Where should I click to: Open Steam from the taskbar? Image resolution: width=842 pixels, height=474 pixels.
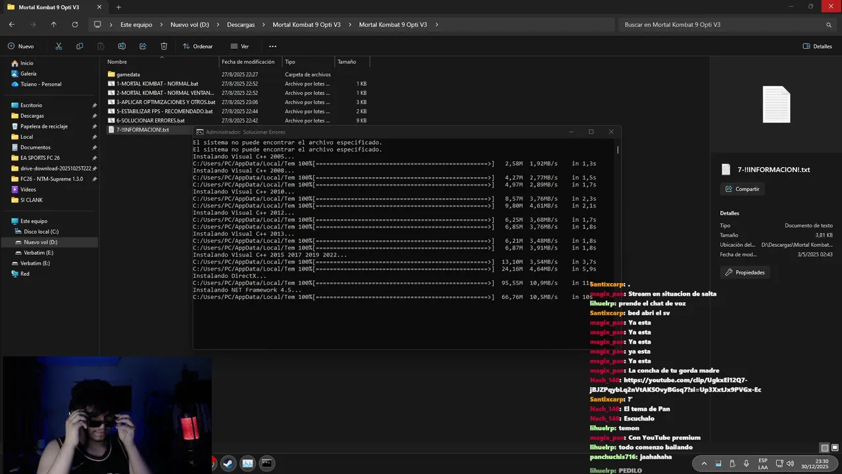pos(228,463)
